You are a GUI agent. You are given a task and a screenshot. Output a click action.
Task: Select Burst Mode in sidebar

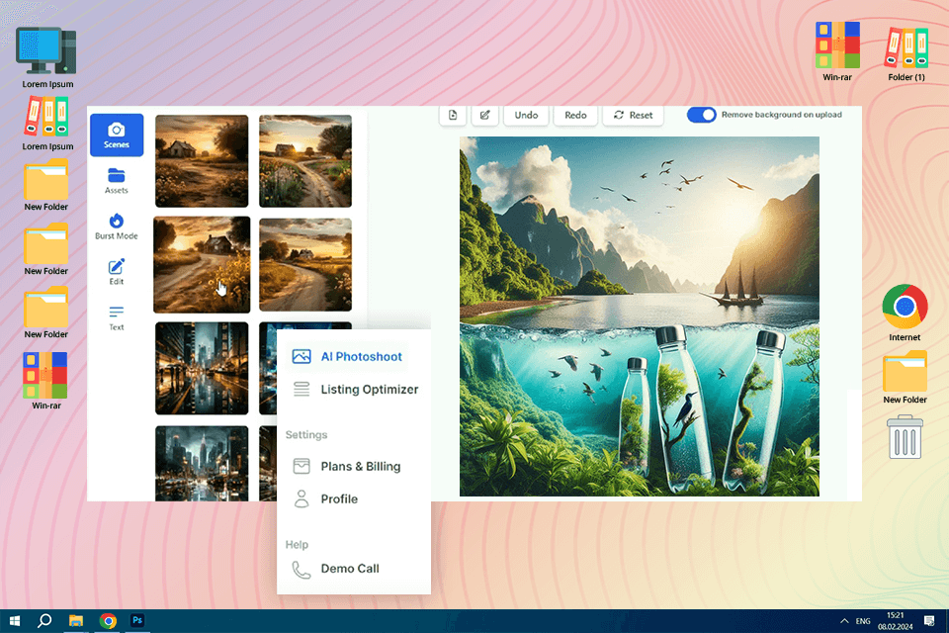click(x=117, y=226)
